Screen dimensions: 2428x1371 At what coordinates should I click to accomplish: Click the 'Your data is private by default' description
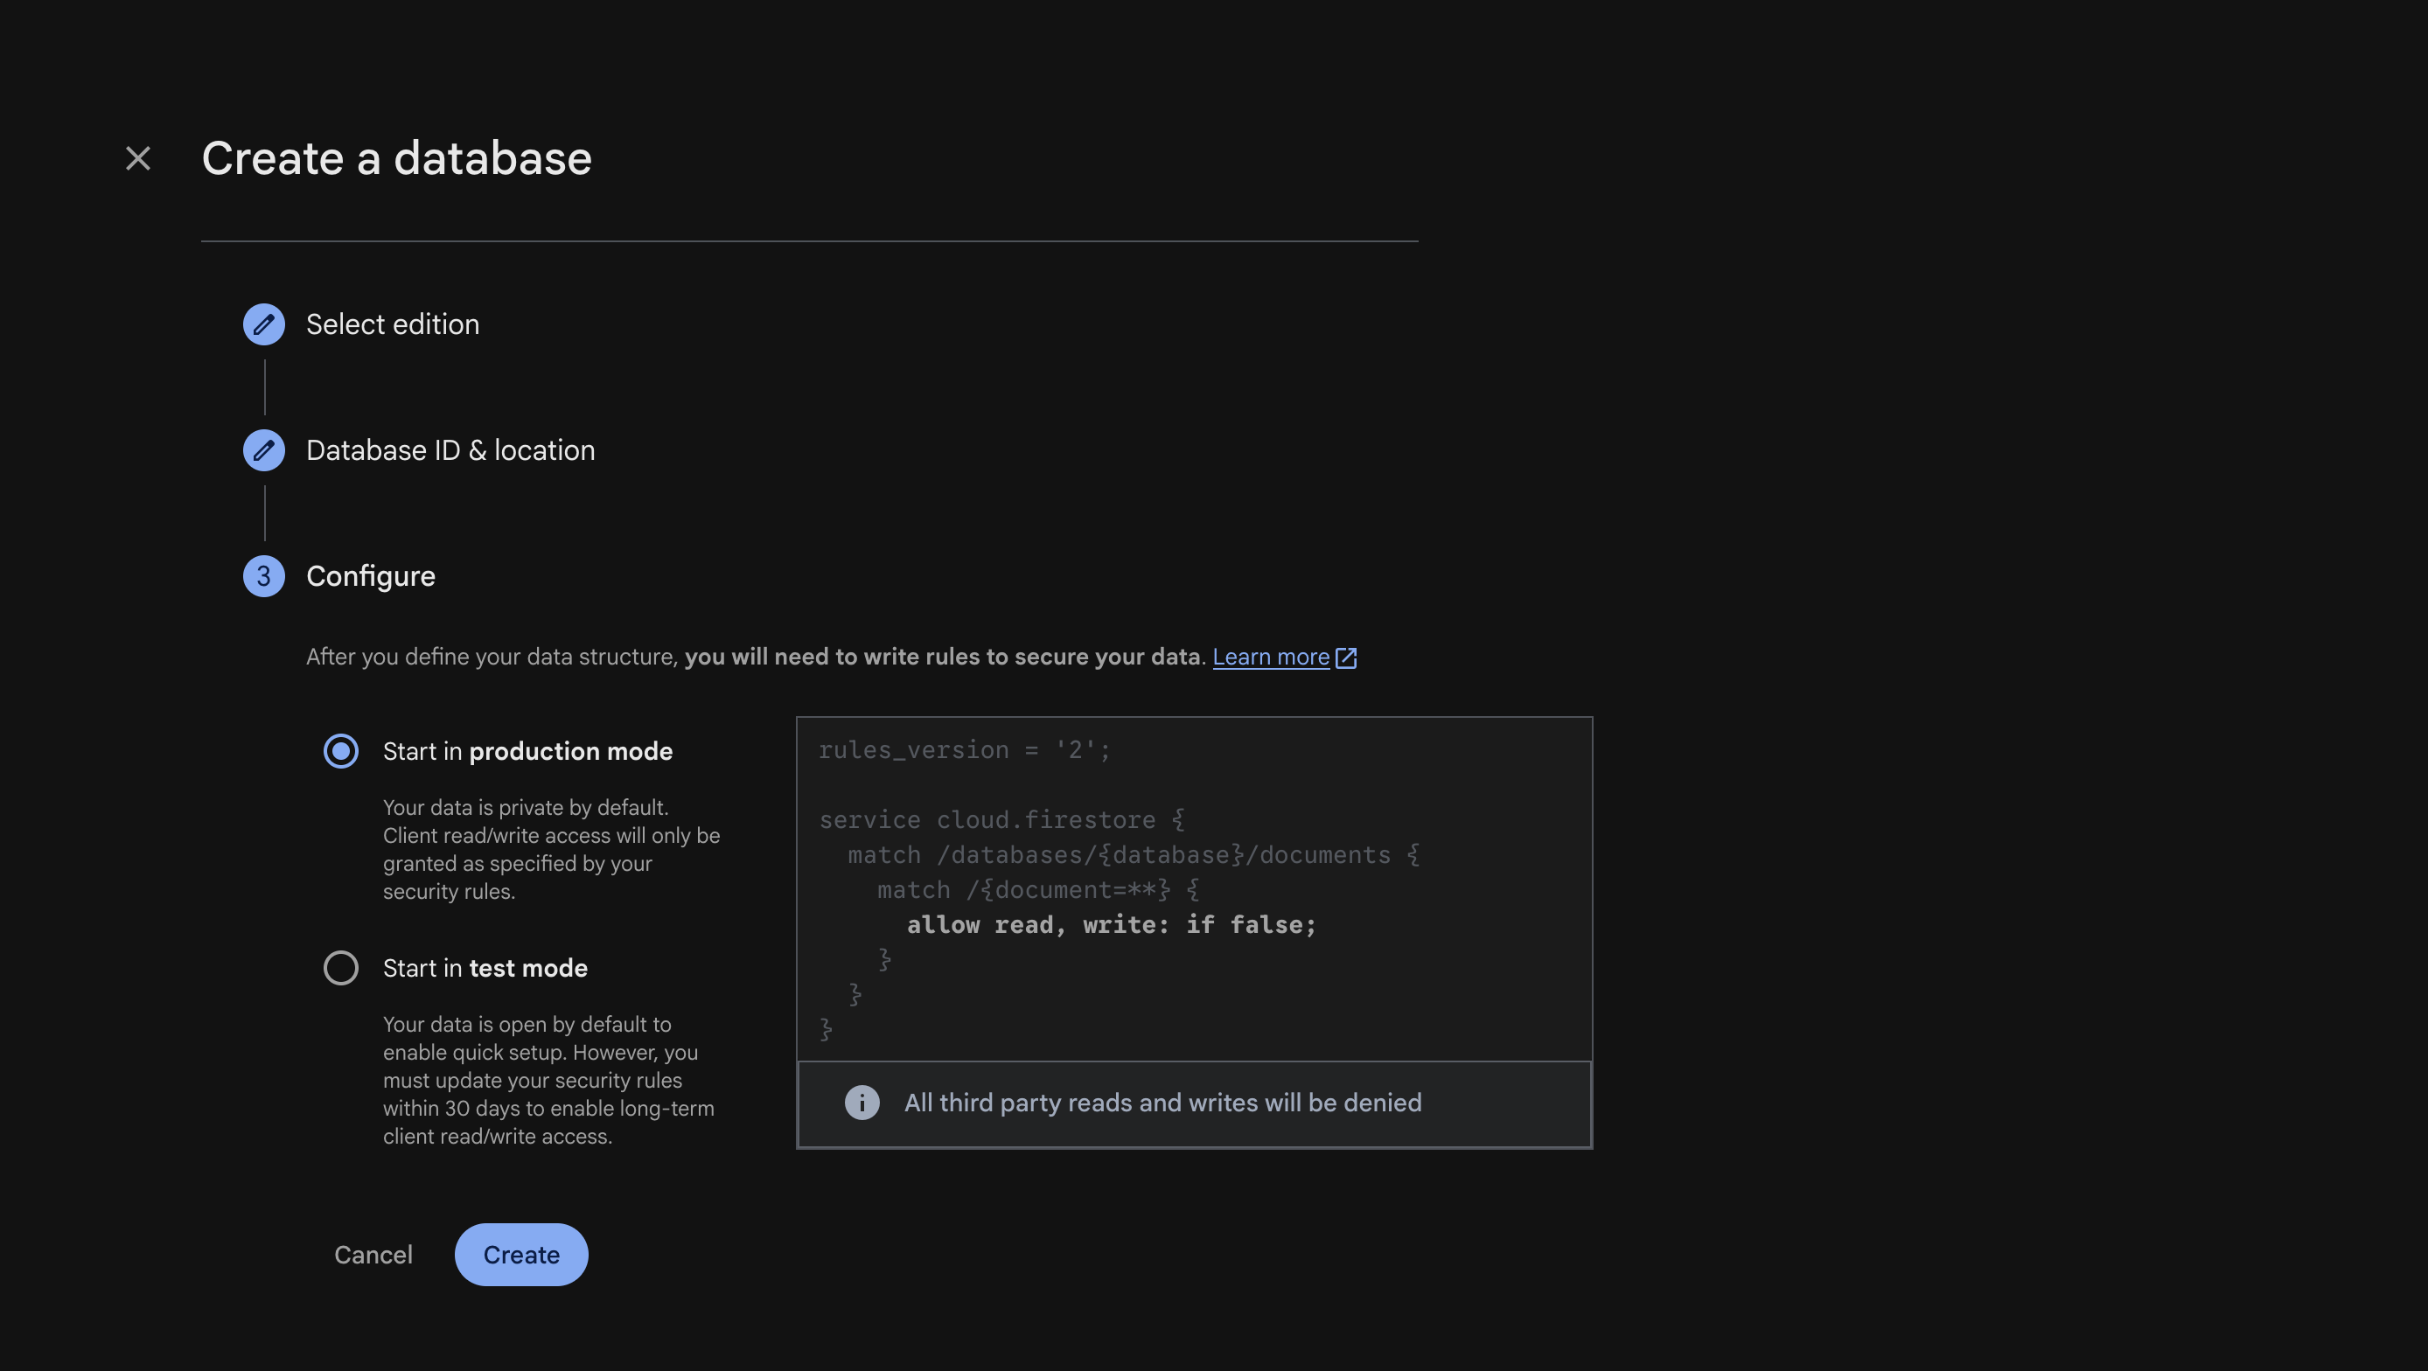coord(551,849)
